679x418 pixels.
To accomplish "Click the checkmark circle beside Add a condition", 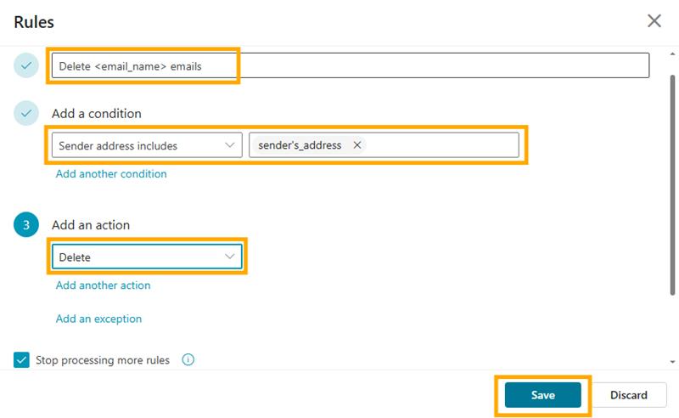I will click(26, 113).
